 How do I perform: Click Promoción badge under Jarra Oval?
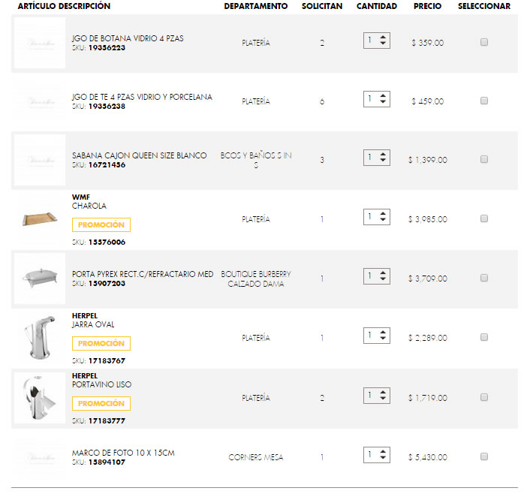[x=101, y=343]
